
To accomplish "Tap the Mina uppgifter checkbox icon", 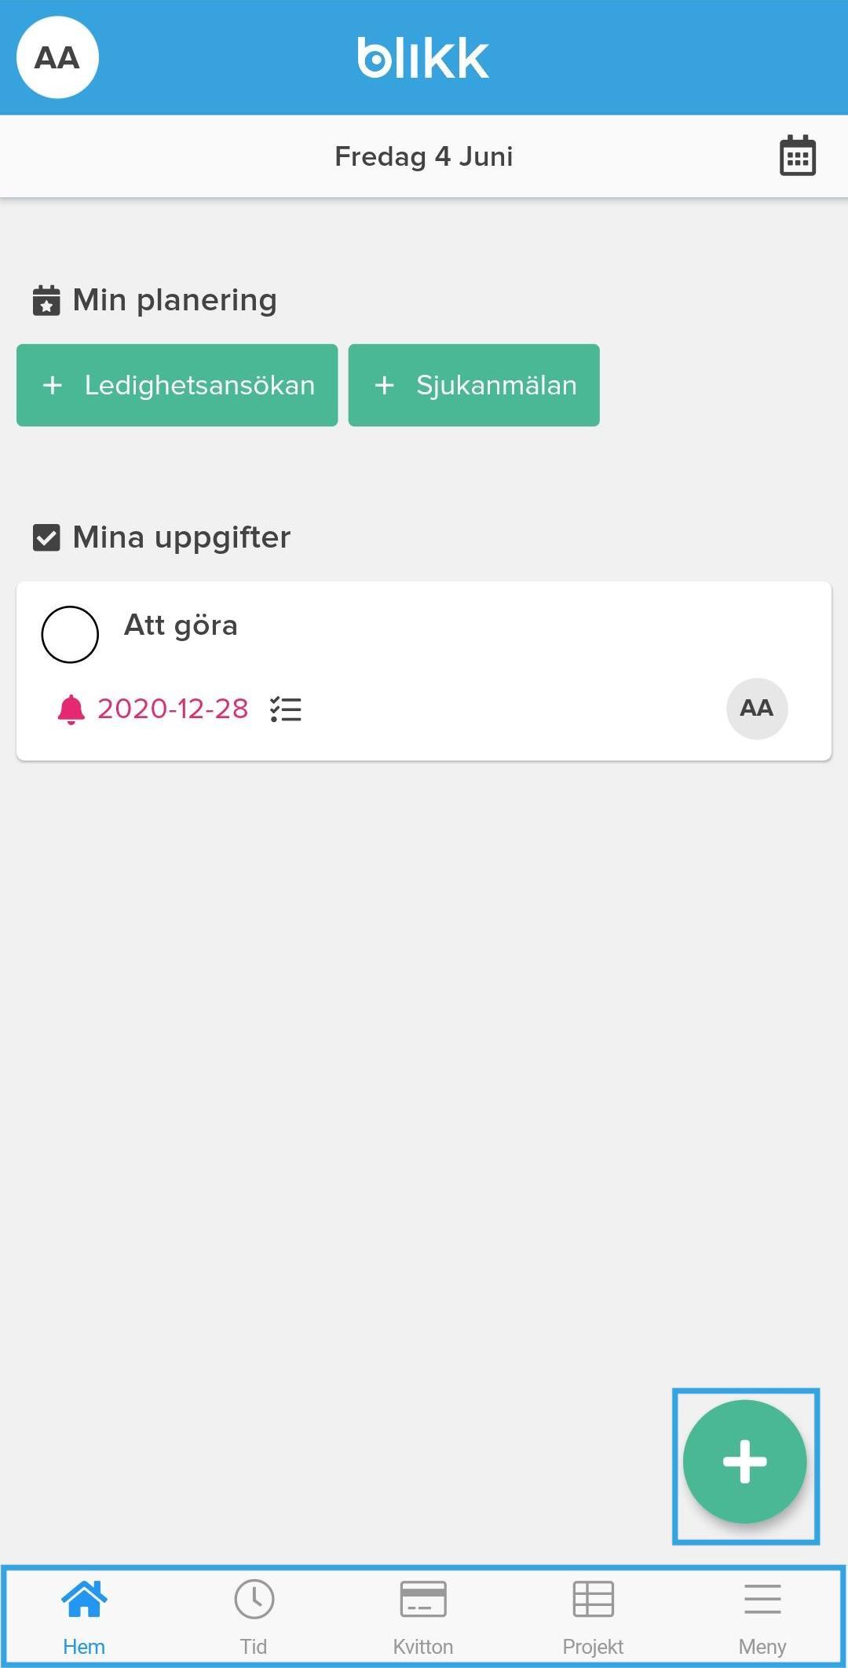I will point(46,537).
